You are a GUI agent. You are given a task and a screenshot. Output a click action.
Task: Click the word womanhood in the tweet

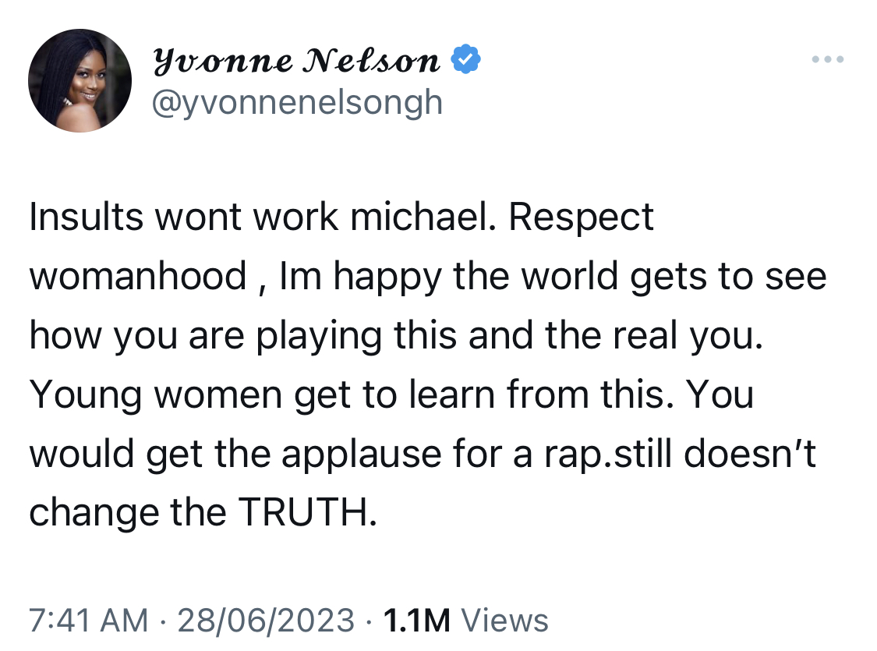click(x=137, y=276)
